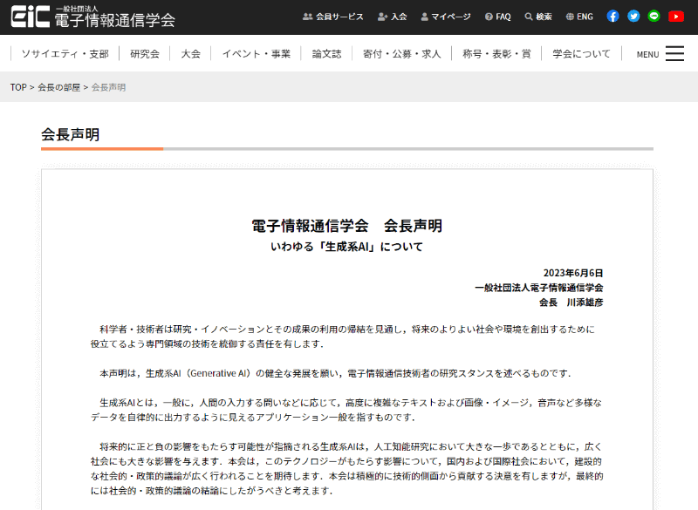
Task: Click 会長声明 breadcrumb text
Action: [x=108, y=87]
